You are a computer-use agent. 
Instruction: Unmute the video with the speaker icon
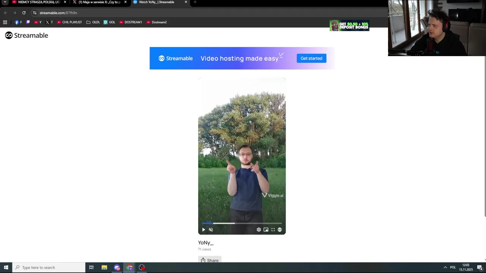click(211, 229)
